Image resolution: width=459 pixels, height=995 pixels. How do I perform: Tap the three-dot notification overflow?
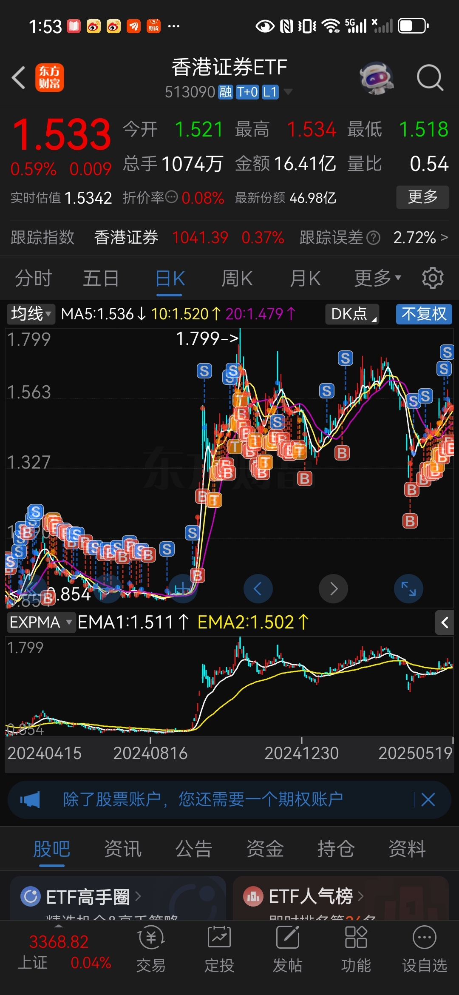coord(174,26)
